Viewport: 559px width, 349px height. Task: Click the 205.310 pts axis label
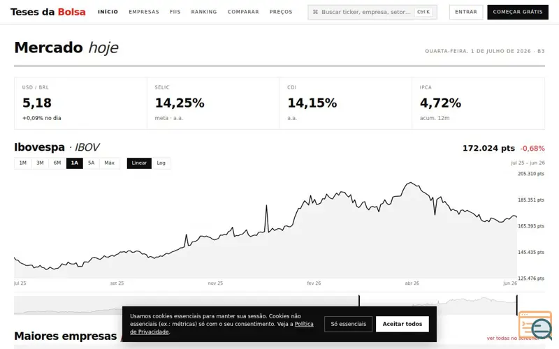point(531,174)
